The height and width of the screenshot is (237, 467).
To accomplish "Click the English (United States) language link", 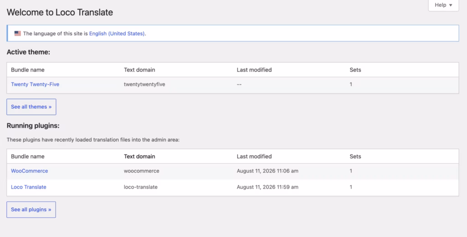I will tap(117, 34).
